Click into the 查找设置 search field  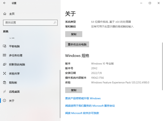[x=30, y=23]
